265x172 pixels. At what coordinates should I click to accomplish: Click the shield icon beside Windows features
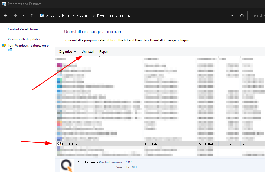coord(4,46)
